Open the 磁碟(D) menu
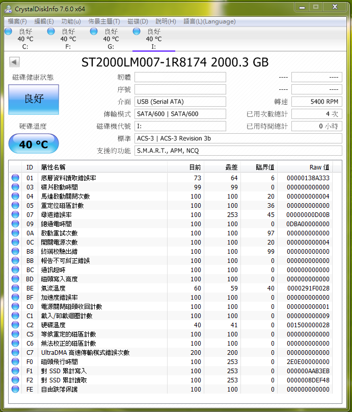Image resolution: width=352 pixels, height=412 pixels. (138, 21)
